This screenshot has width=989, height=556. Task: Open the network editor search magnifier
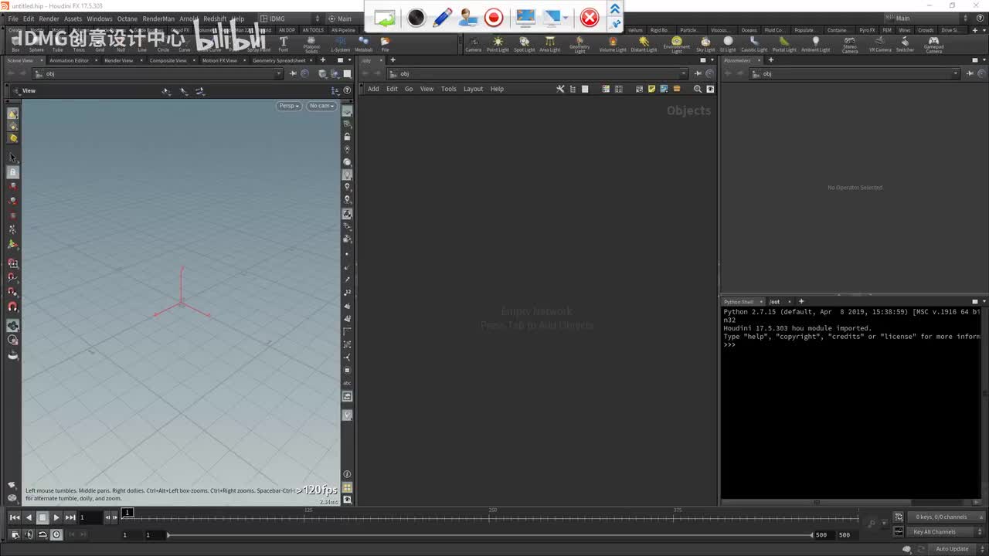click(x=698, y=89)
